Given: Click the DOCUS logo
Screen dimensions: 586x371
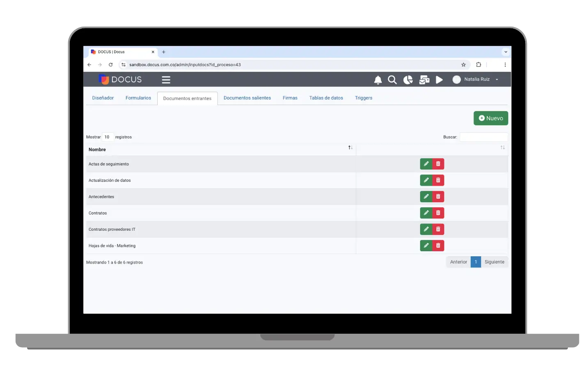Looking at the screenshot, I should (120, 80).
